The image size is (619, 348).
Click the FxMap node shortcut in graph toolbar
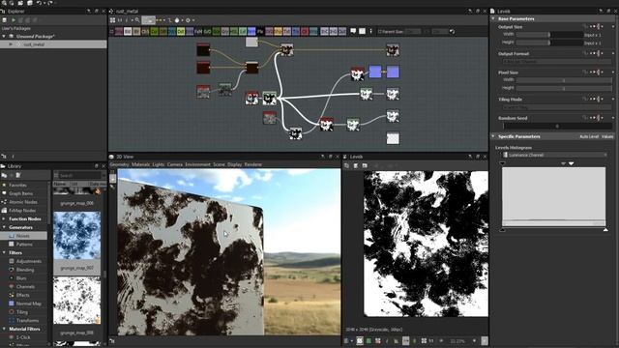[x=198, y=31]
